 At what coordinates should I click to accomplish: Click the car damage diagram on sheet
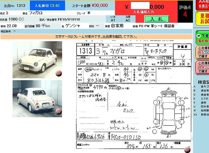pos(169,113)
